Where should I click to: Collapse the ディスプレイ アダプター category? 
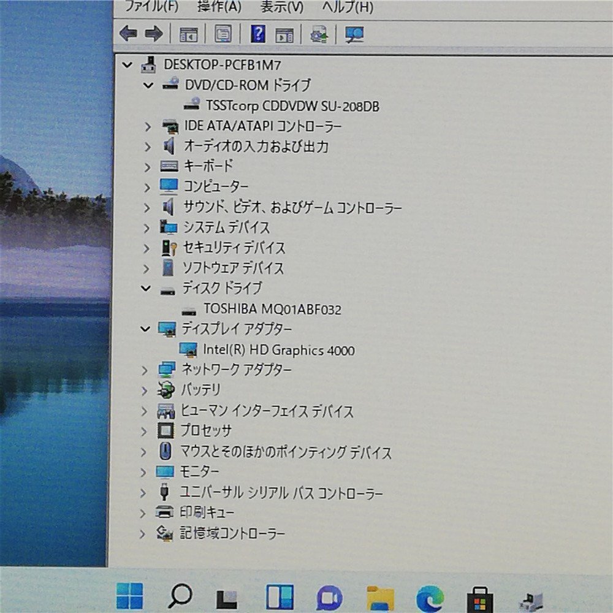pyautogui.click(x=145, y=329)
